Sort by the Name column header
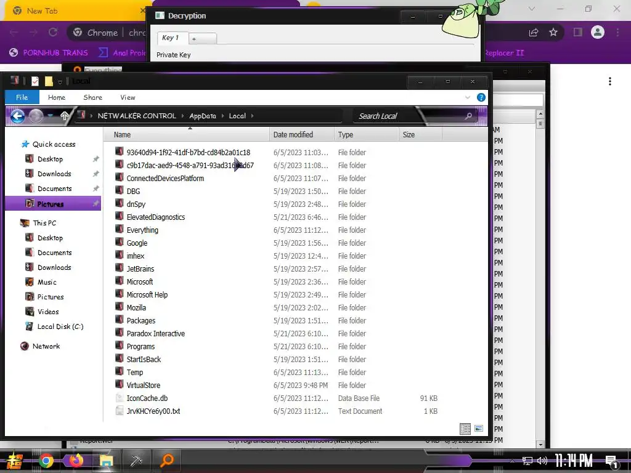 (x=187, y=135)
